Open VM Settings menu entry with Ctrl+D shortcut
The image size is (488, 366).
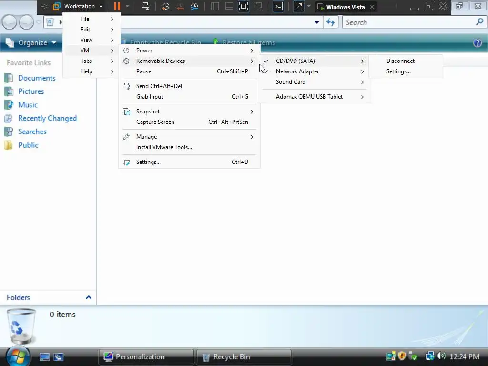click(x=189, y=162)
